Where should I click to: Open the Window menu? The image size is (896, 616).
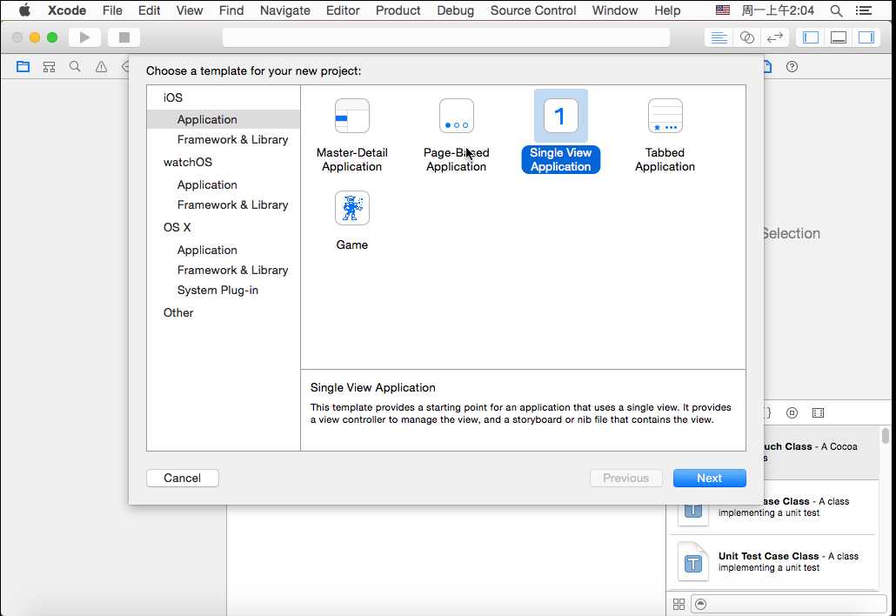coord(615,10)
